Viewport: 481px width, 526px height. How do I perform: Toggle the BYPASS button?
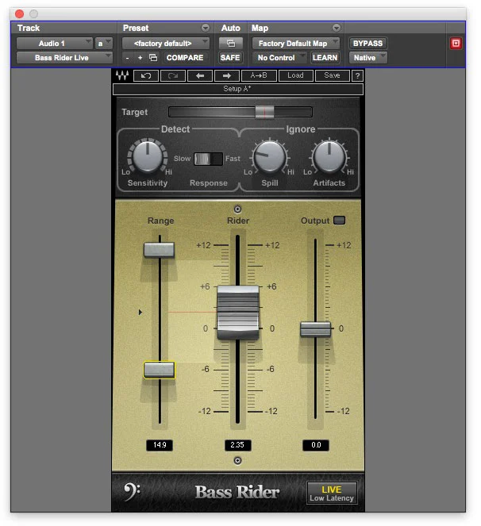(x=367, y=44)
